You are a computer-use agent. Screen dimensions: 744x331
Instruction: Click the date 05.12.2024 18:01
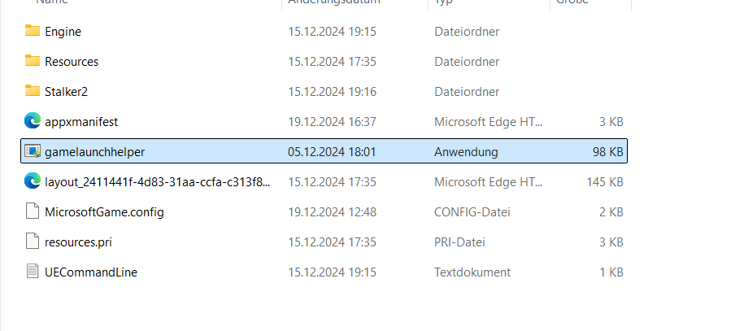[332, 152]
